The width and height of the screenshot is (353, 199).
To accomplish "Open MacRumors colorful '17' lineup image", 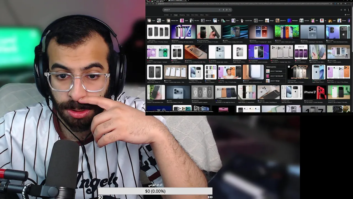I will (x=183, y=32).
